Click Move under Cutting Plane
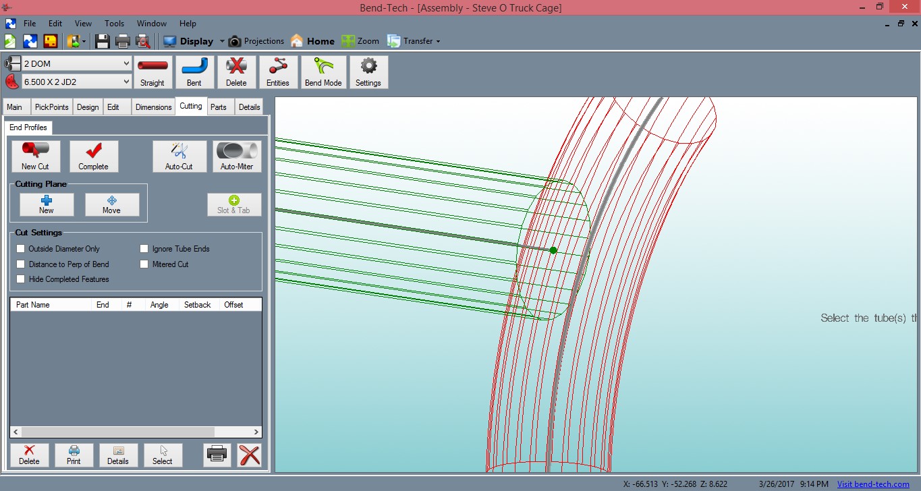 pyautogui.click(x=112, y=204)
